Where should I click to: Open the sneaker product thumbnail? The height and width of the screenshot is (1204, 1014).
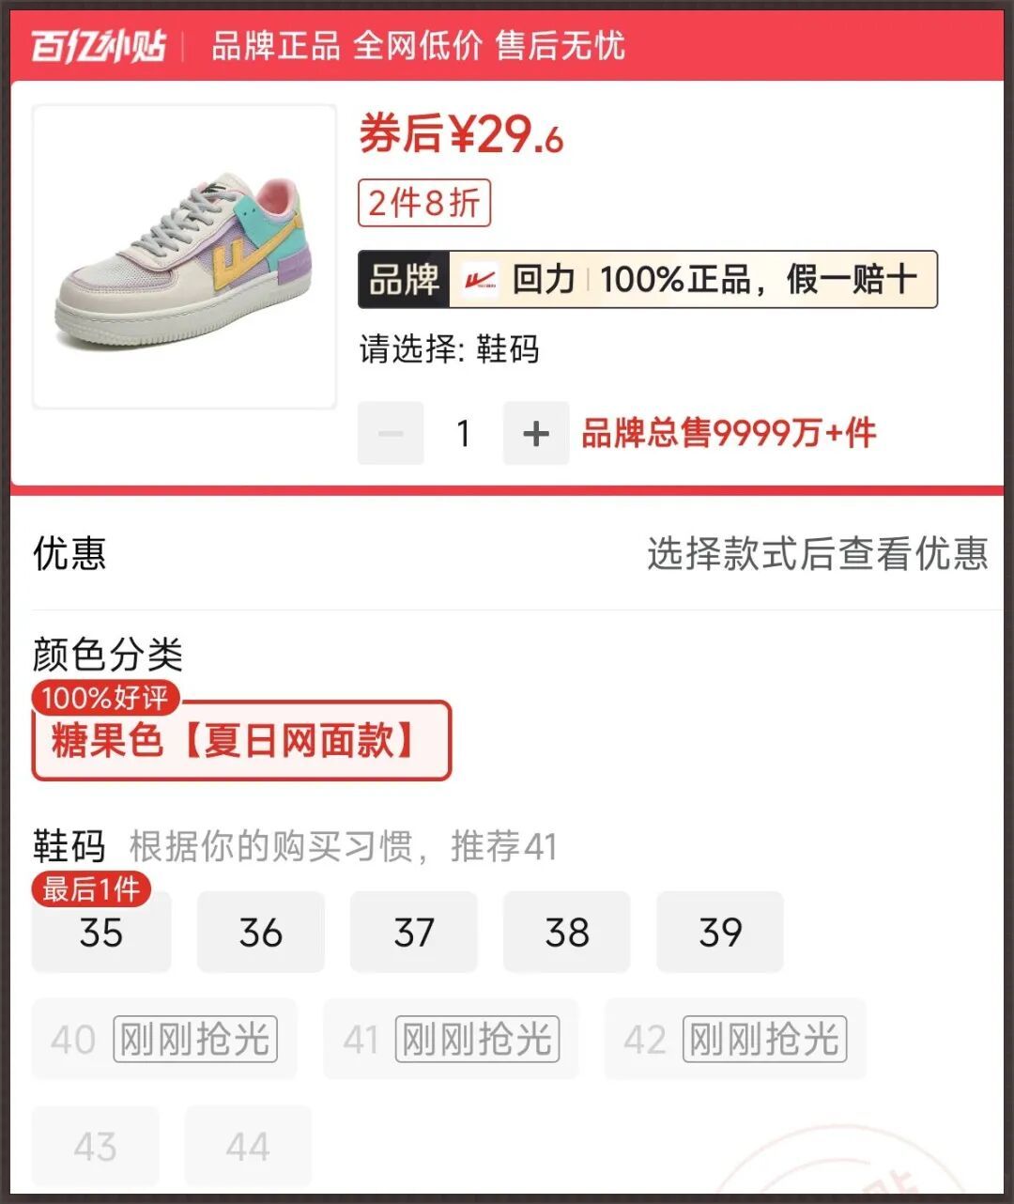(184, 256)
